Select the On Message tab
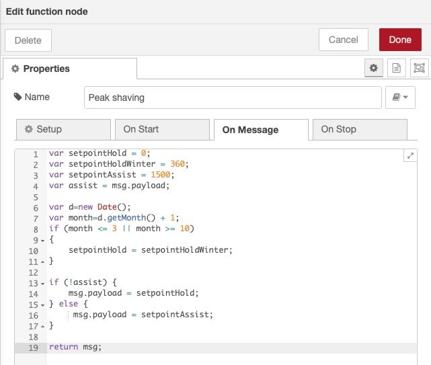 pos(260,130)
